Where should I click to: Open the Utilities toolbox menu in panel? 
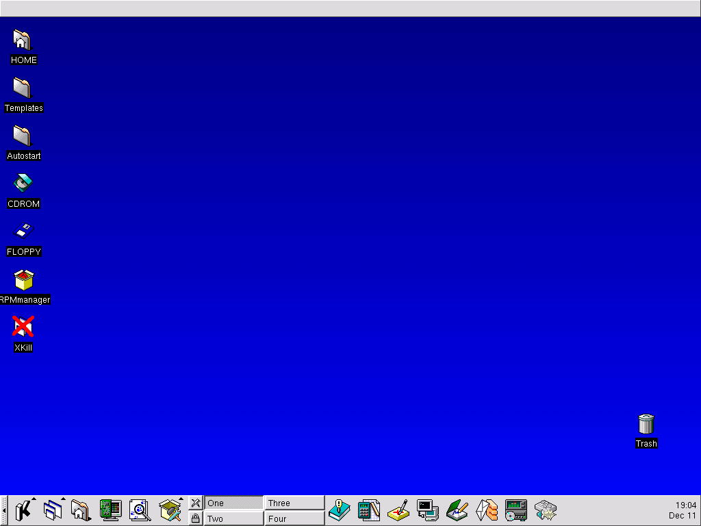pos(170,510)
